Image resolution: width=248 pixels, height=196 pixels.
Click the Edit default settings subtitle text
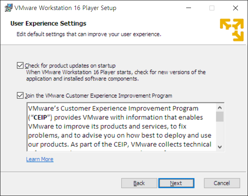point(89,34)
